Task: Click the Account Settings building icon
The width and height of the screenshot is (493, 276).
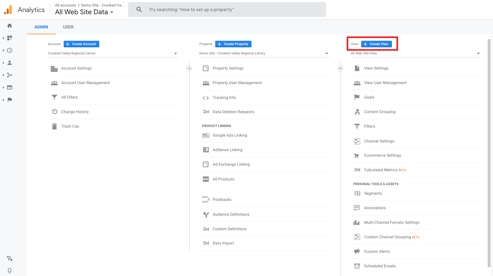Action: click(54, 69)
